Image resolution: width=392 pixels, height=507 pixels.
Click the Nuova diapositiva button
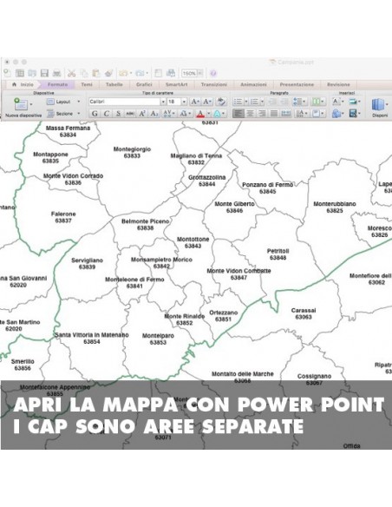pos(23,108)
